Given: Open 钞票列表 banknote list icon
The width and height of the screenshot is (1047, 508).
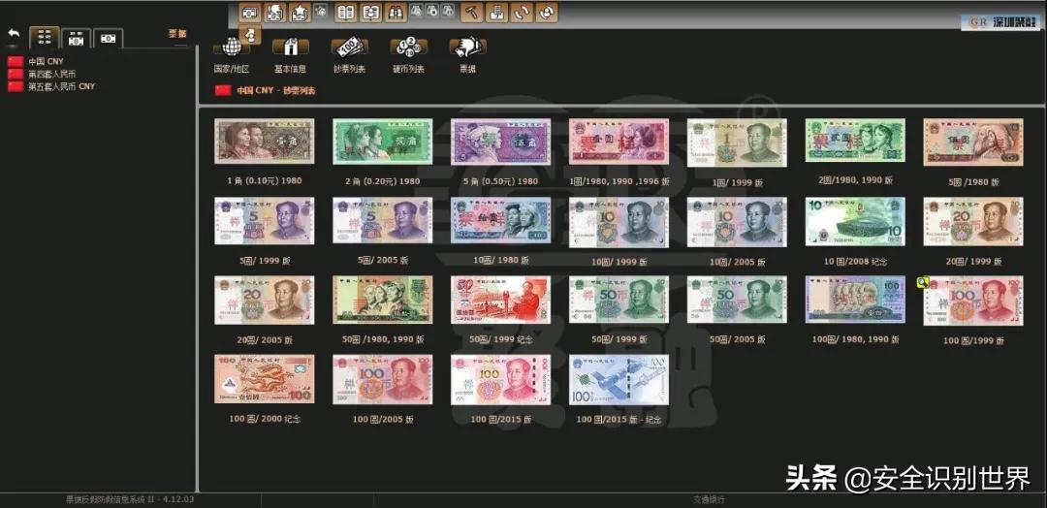Looking at the screenshot, I should click(x=349, y=48).
